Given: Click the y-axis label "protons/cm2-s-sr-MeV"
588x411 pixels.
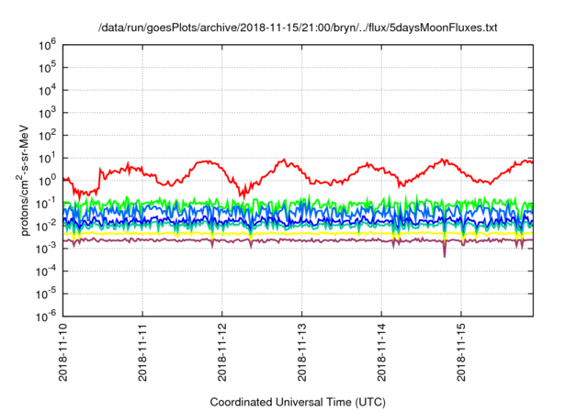Looking at the screenshot, I should tap(23, 180).
